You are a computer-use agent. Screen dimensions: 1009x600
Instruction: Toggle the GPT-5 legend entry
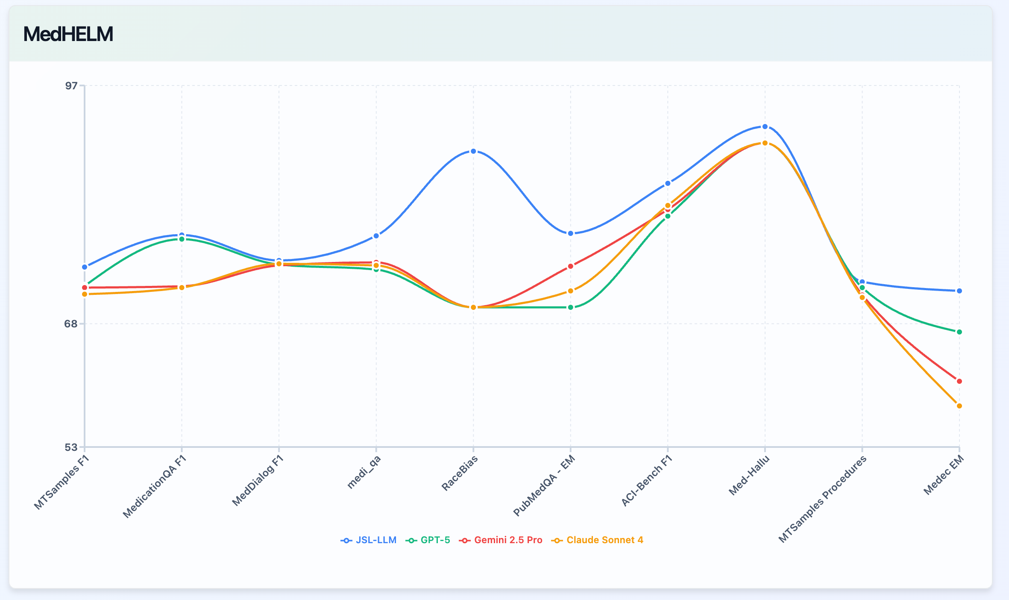[x=435, y=540]
